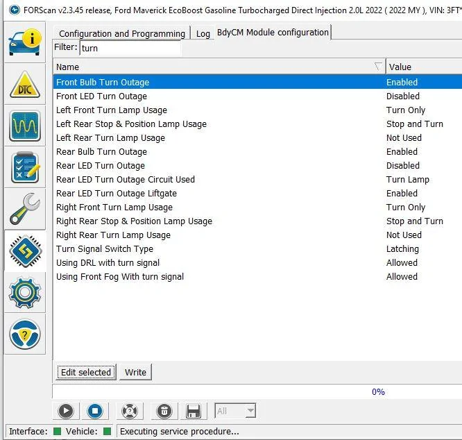
Task: Click Enabled value of Front Bulb Turn Outage
Action: click(402, 82)
